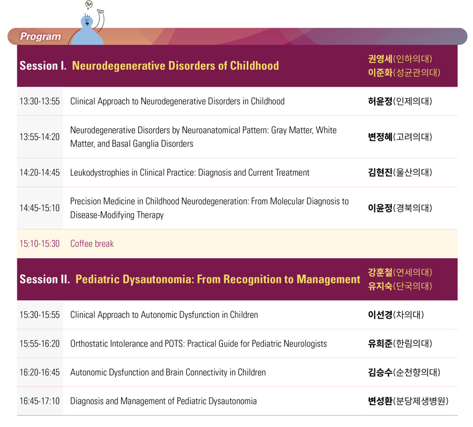Click speaker 변성환(분당제생병원)

click(x=408, y=401)
